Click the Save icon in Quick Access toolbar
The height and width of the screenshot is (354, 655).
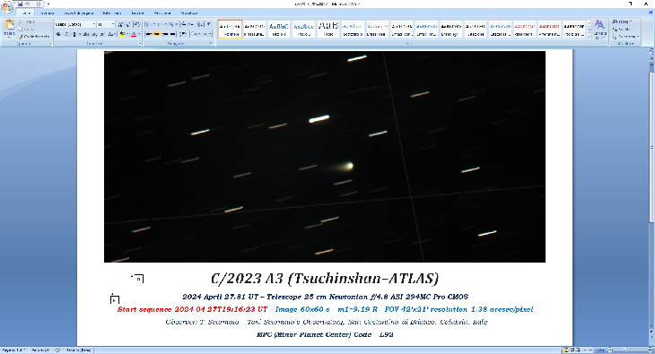(20, 4)
